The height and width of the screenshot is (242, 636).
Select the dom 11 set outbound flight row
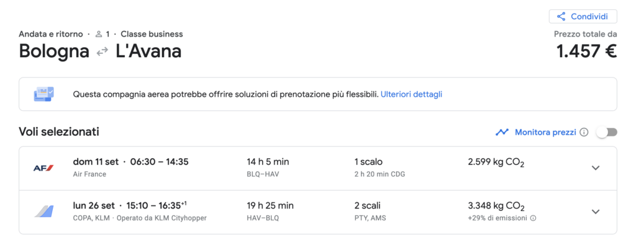[317, 168]
